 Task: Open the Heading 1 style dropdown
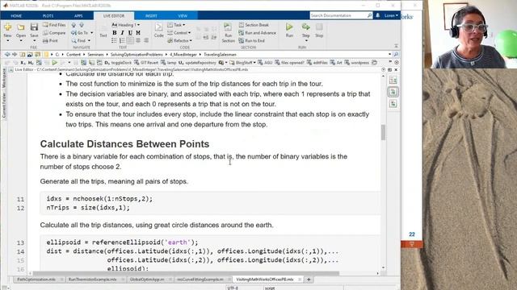(x=126, y=25)
